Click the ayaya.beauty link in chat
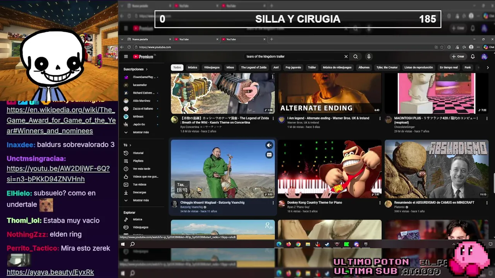495x278 pixels. (x=50, y=272)
